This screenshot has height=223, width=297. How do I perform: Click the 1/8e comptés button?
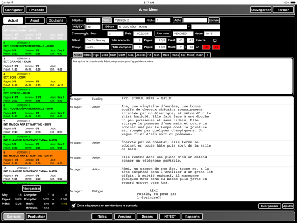(x=122, y=47)
